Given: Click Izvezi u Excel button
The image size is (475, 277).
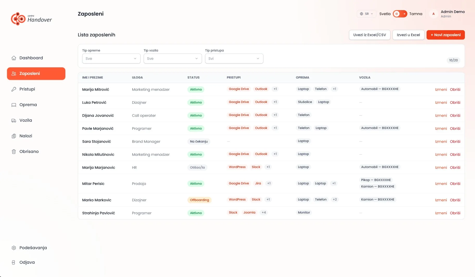Looking at the screenshot, I should pos(408,35).
